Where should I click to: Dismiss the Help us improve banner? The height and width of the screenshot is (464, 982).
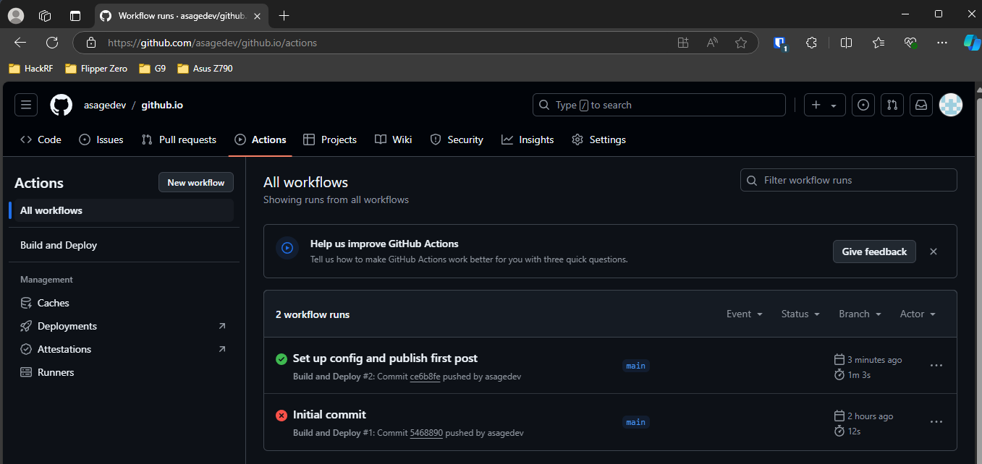pos(934,252)
